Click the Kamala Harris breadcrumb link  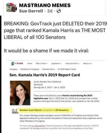[x=49, y=69]
